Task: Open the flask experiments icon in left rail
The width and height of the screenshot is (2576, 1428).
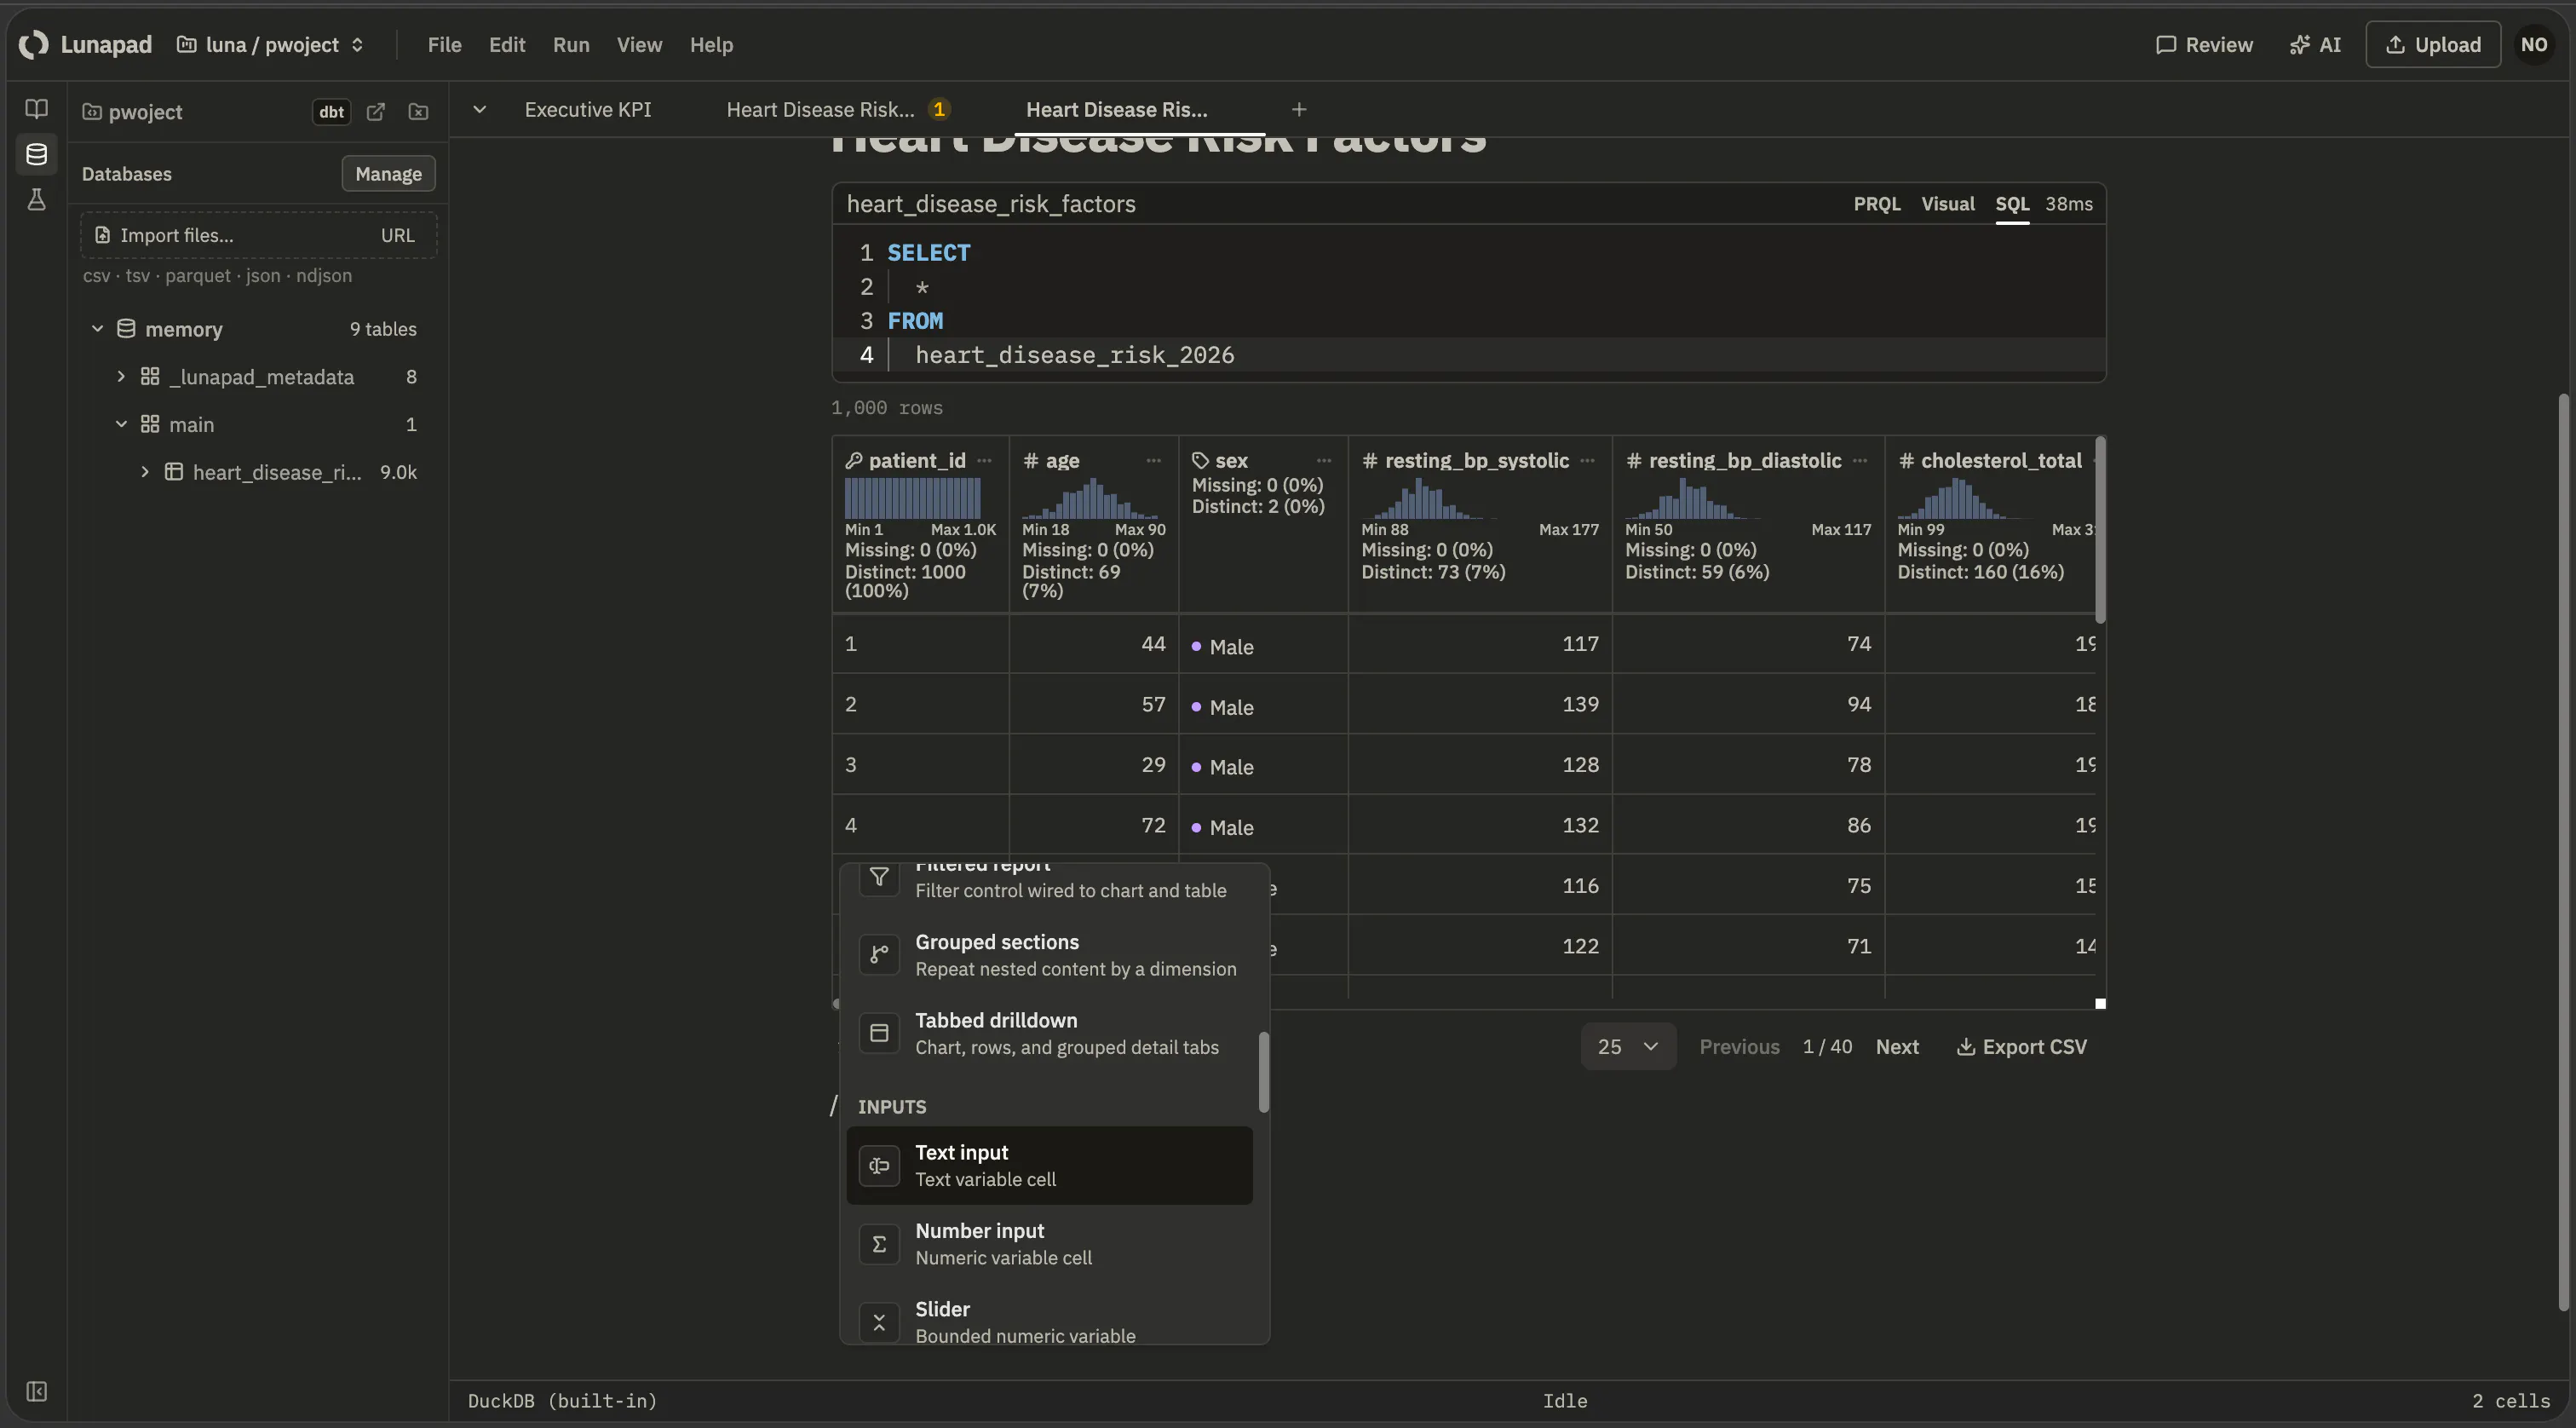Action: click(x=36, y=199)
